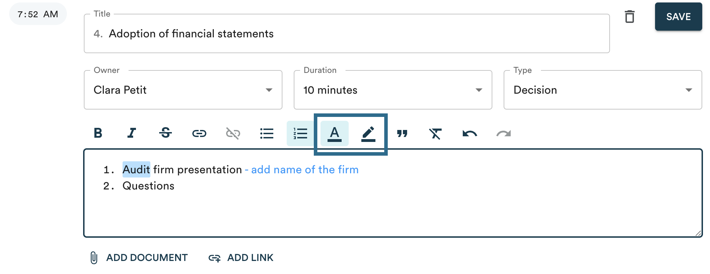
Task: Clear formatting from selected text
Action: point(435,133)
